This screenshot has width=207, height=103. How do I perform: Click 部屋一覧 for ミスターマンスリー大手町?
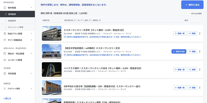click(180, 33)
